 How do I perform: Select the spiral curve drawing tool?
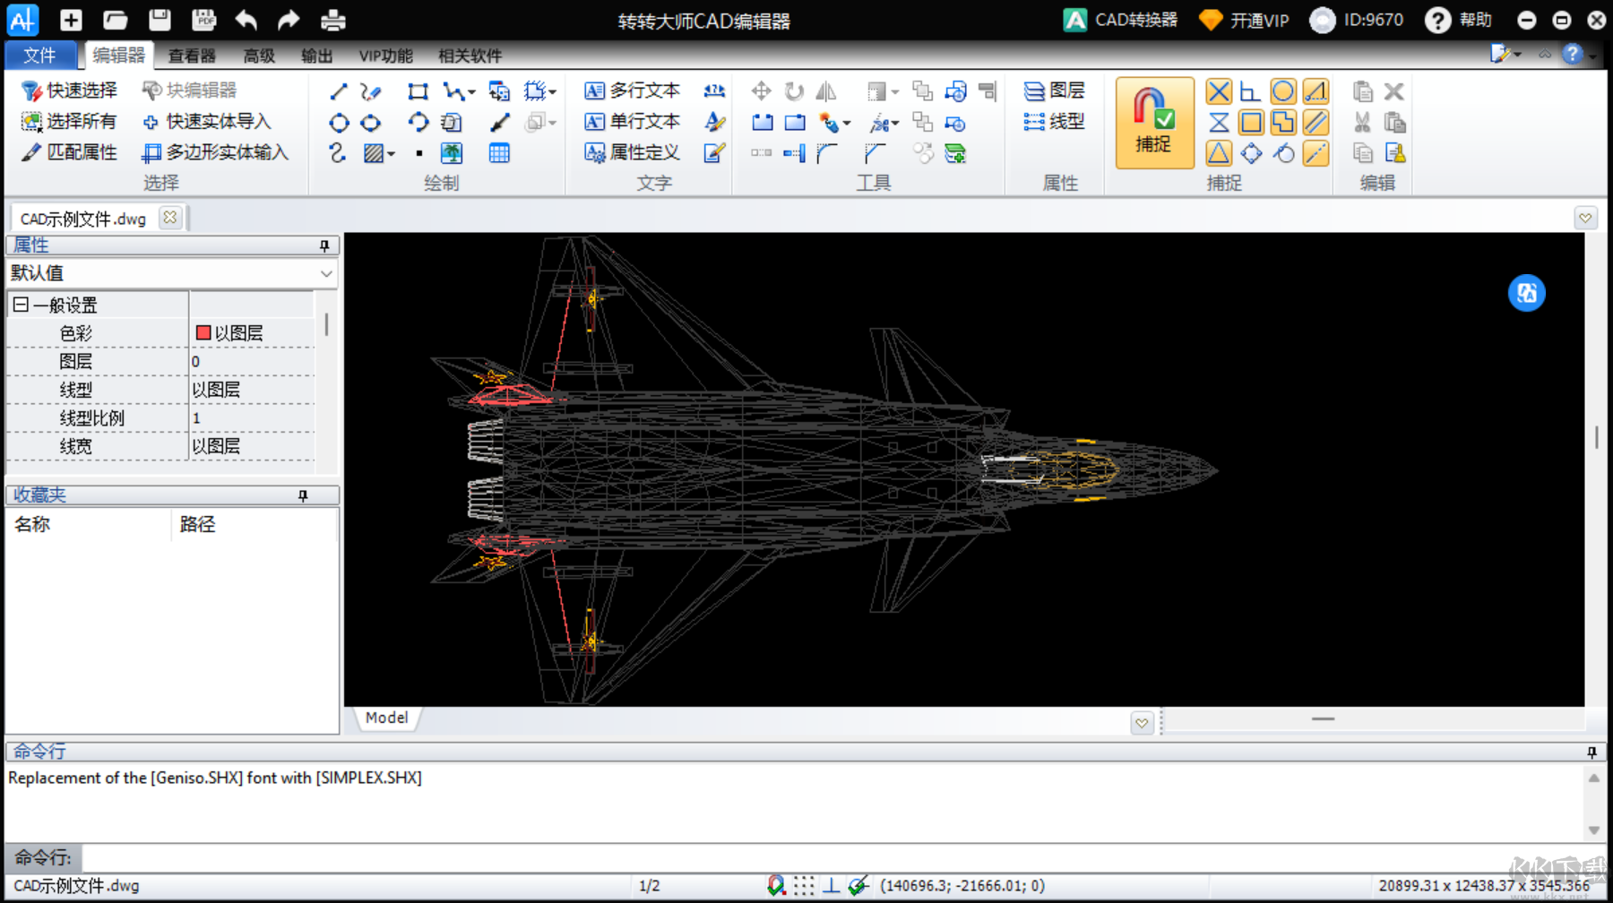(x=337, y=153)
